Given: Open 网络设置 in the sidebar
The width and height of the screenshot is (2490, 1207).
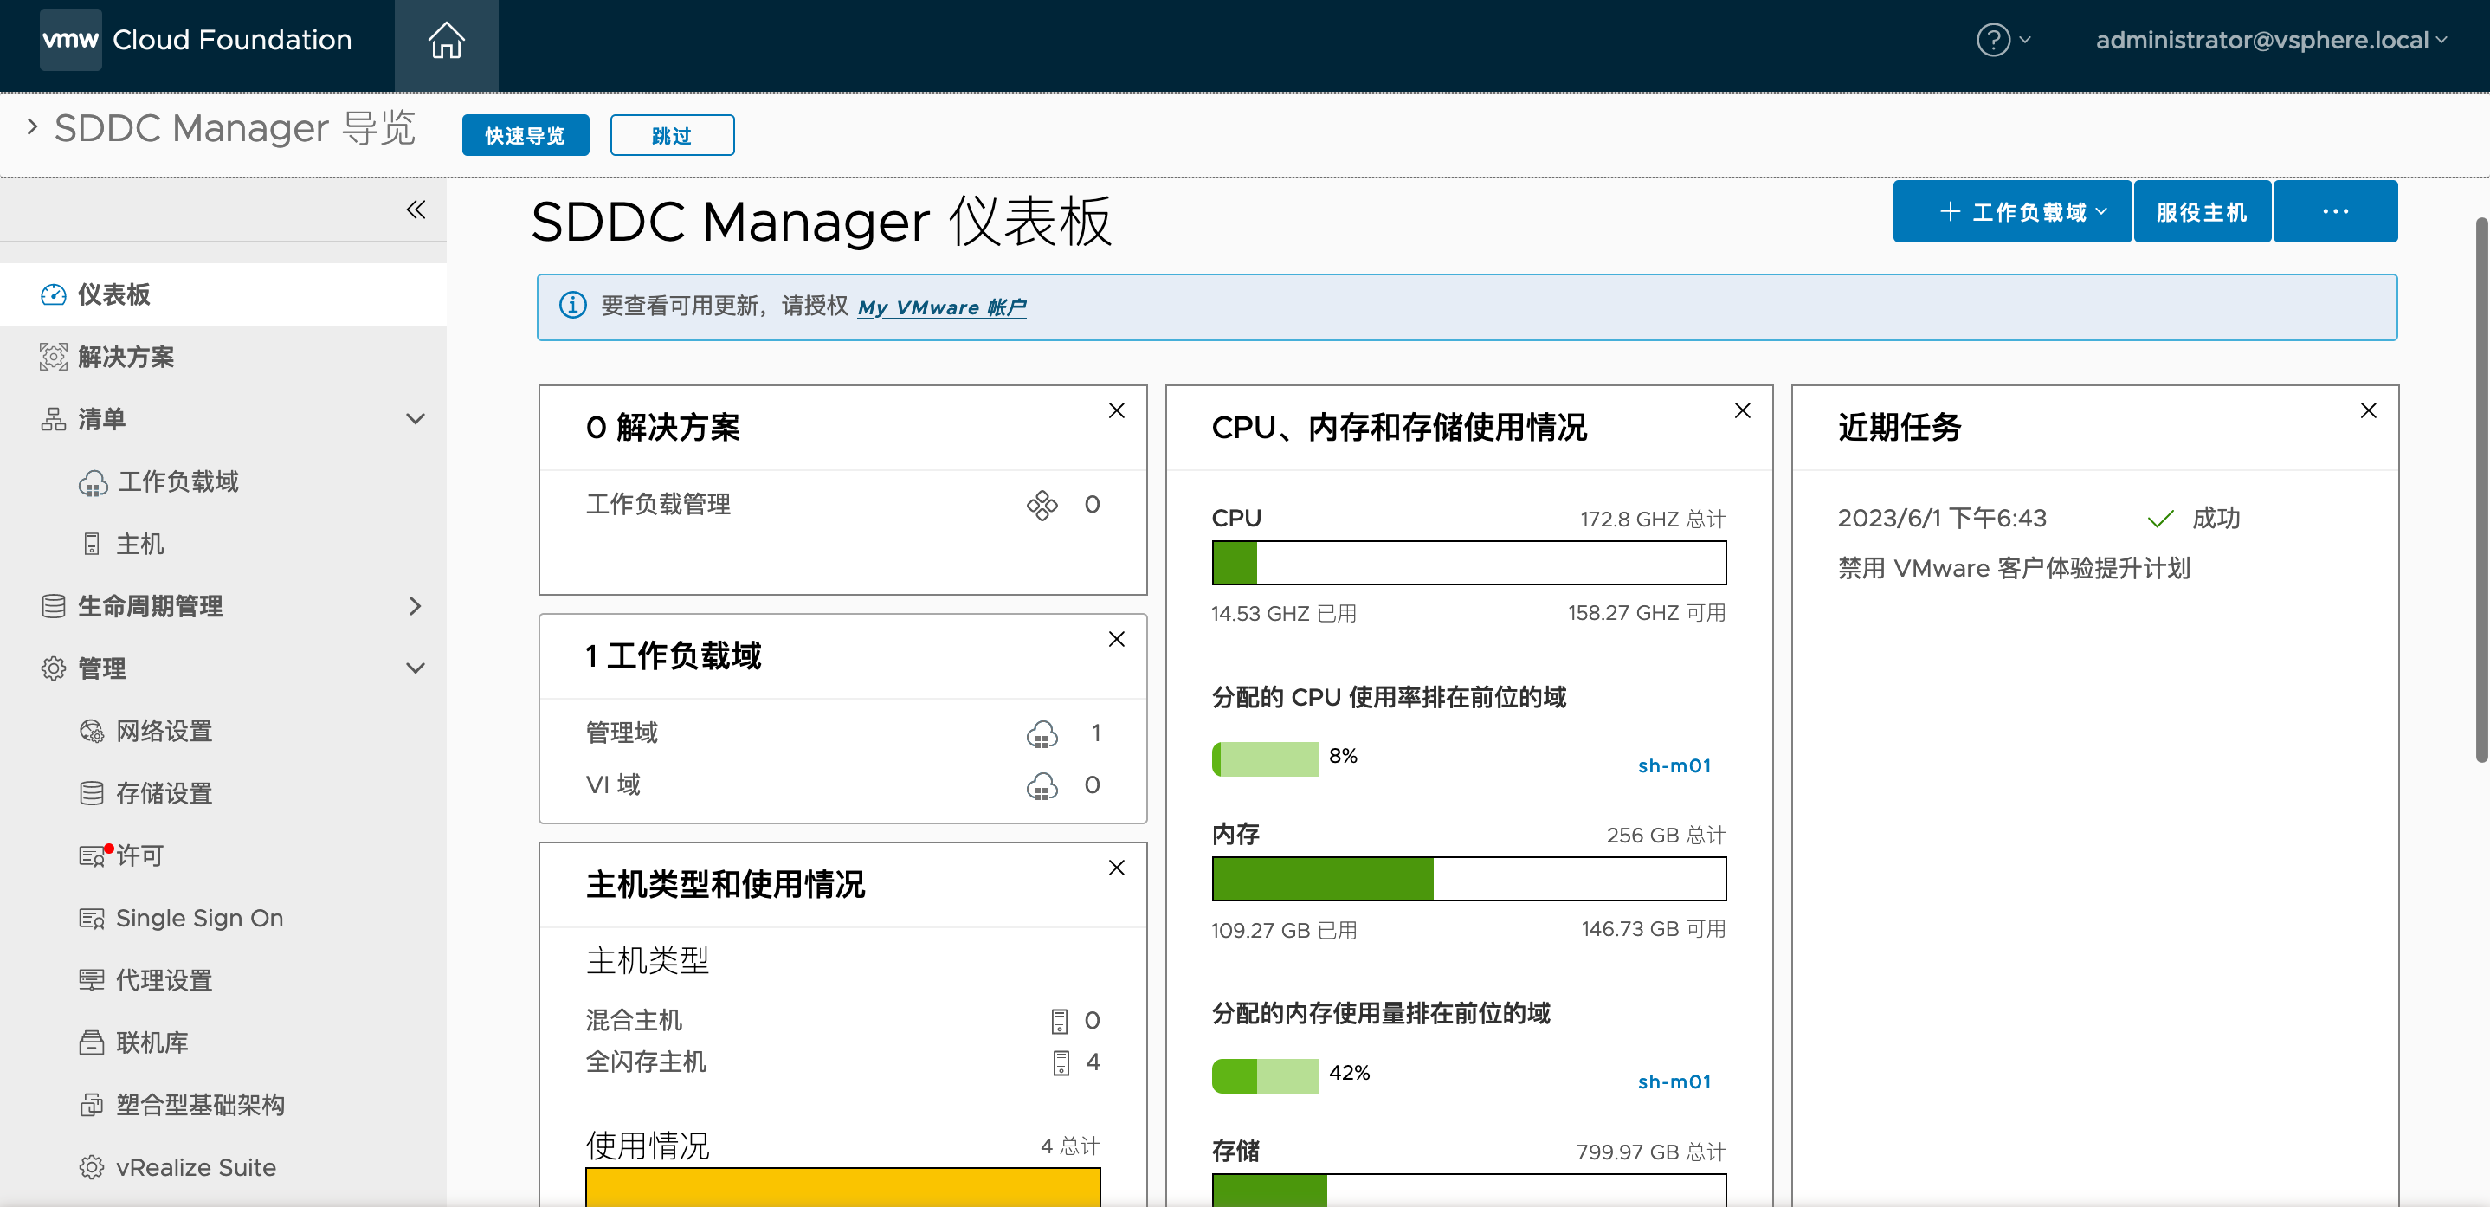Looking at the screenshot, I should [164, 731].
